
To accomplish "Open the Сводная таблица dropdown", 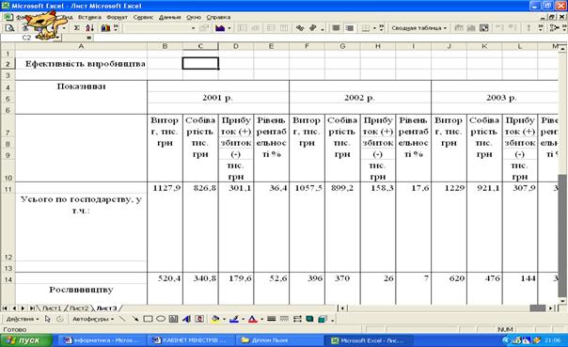I will click(418, 28).
